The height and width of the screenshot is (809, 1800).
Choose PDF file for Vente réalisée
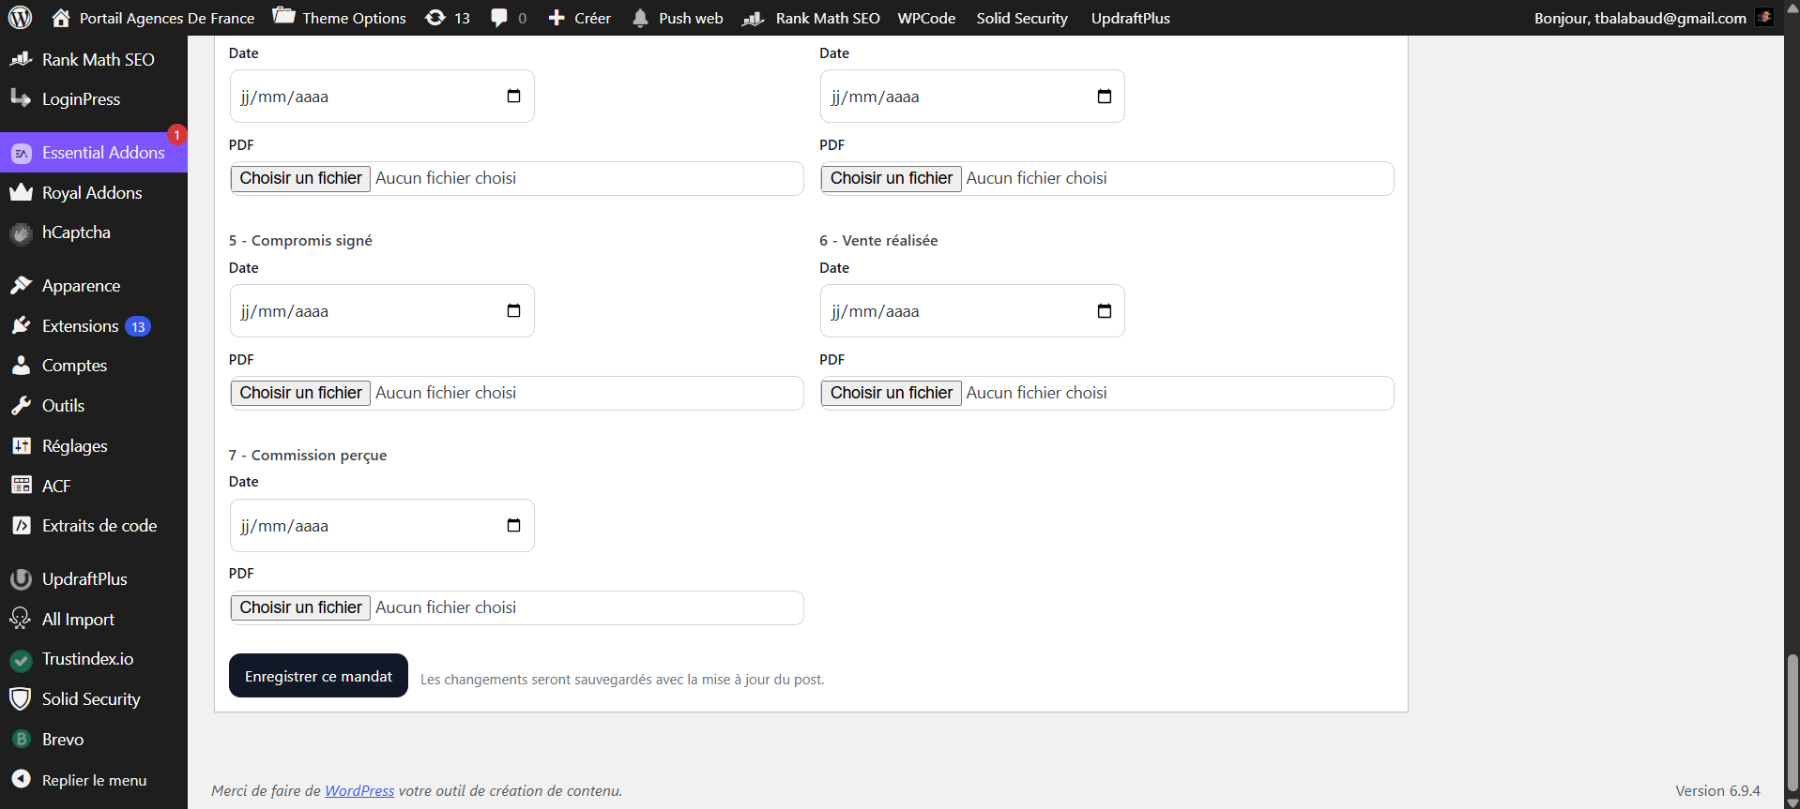pos(892,393)
